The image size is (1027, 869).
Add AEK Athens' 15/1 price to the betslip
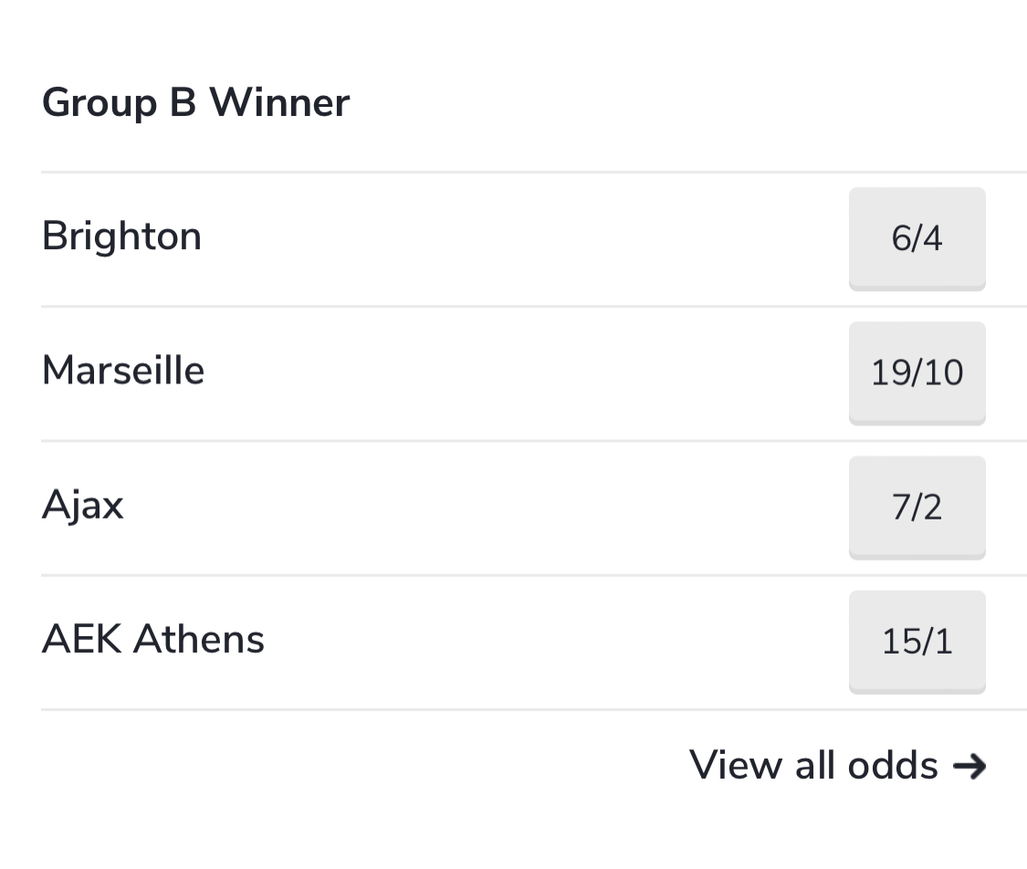point(917,643)
